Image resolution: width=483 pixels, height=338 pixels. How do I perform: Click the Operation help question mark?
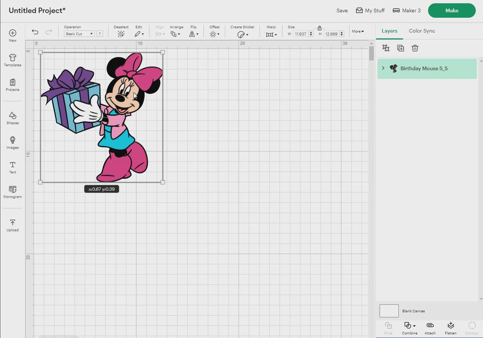coord(100,34)
